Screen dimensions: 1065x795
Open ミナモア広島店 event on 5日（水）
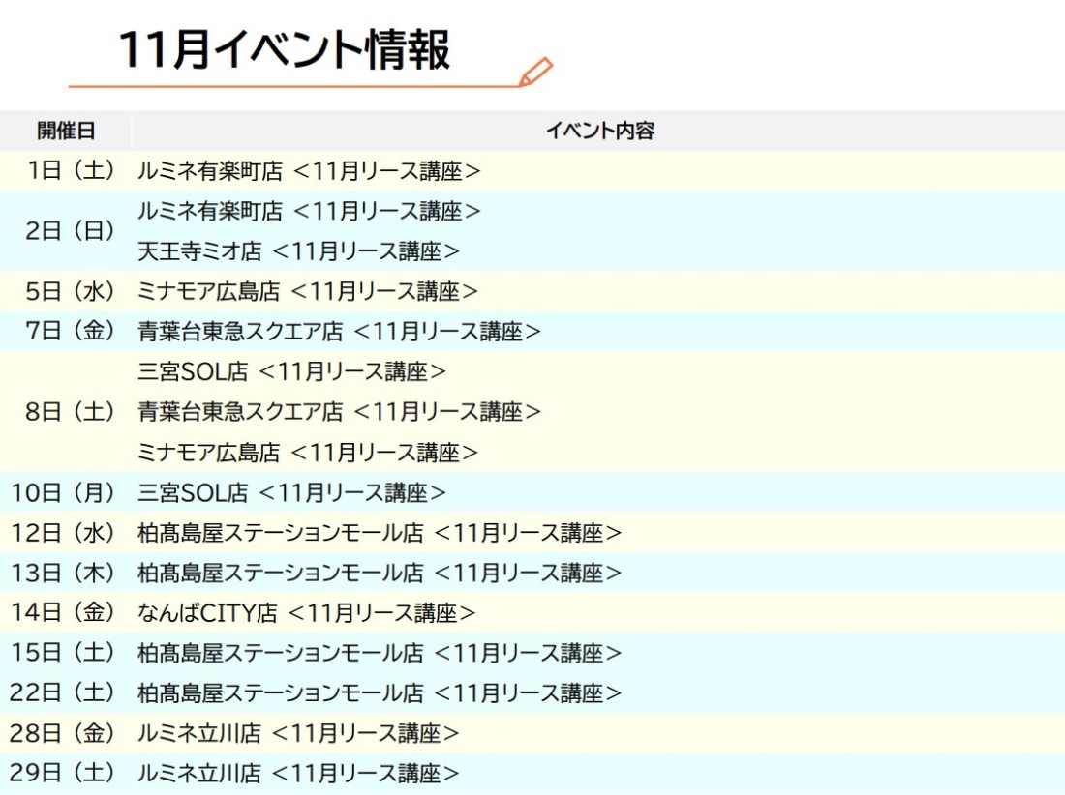[x=308, y=291]
